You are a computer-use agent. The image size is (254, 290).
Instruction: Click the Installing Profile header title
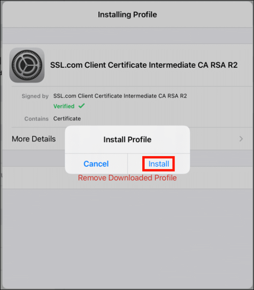point(127,14)
